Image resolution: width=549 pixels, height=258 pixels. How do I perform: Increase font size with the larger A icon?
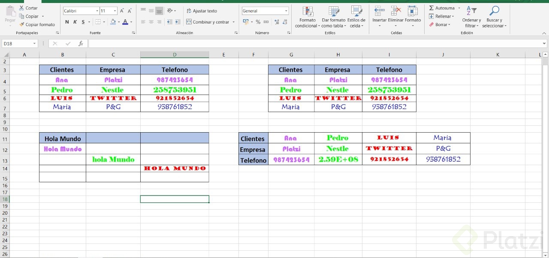122,11
